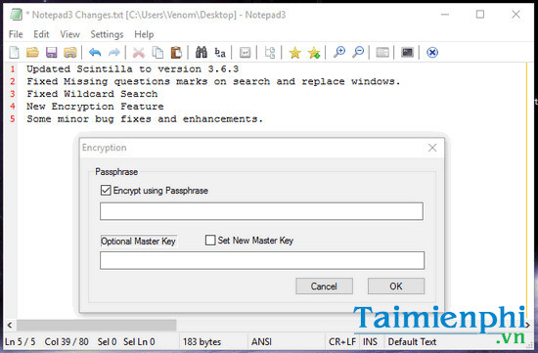Screen dimensions: 538x353
Task: Create a new document via toolbar icon
Action: click(15, 53)
